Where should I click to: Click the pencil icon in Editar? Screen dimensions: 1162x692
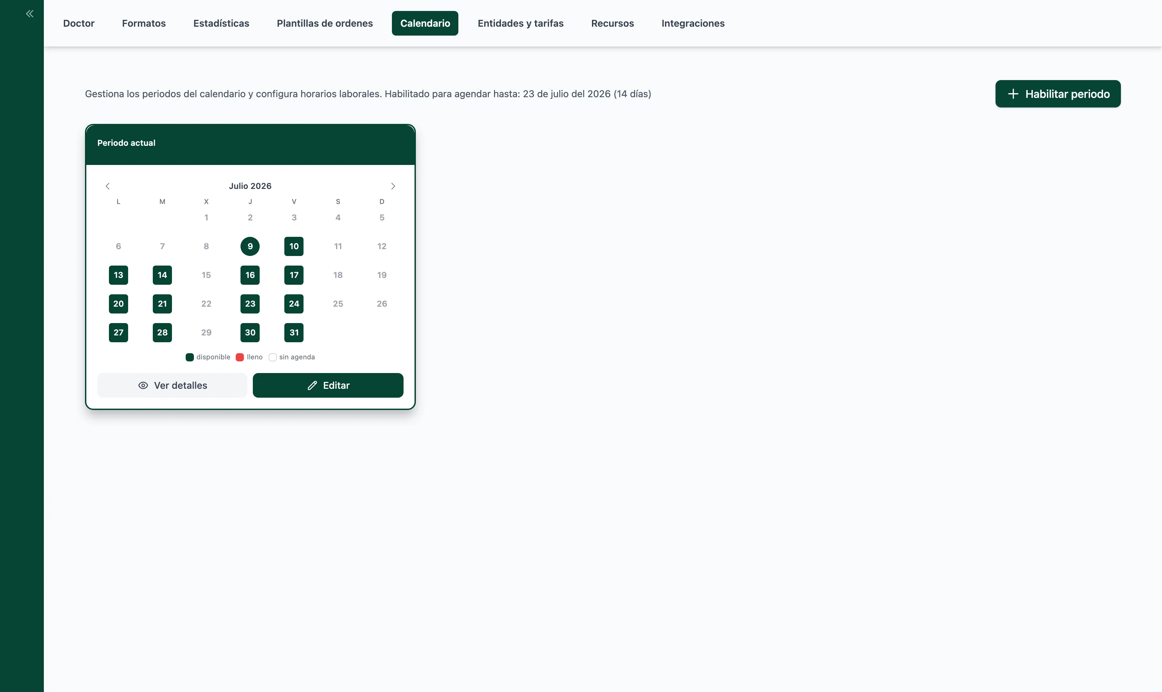[312, 385]
